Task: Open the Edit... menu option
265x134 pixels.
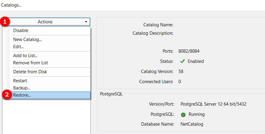Action: pos(18,47)
